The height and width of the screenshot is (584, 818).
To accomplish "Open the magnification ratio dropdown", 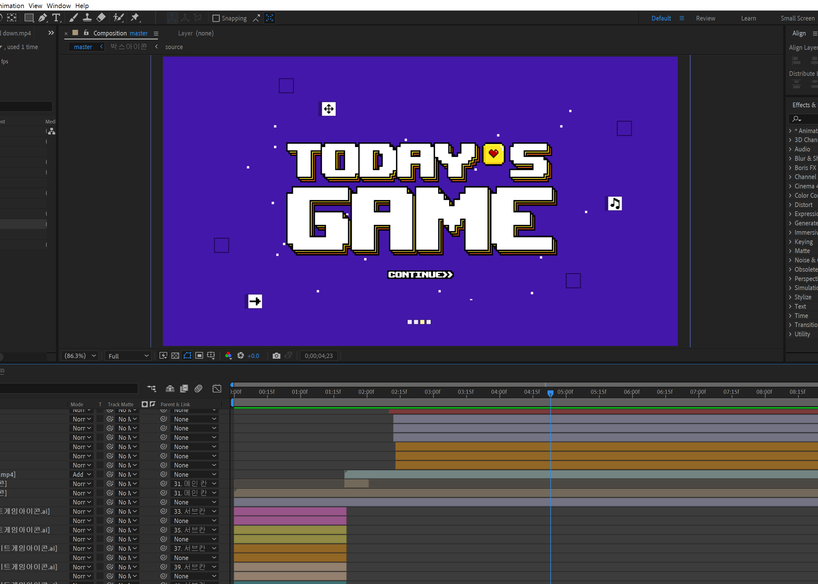I will click(80, 356).
